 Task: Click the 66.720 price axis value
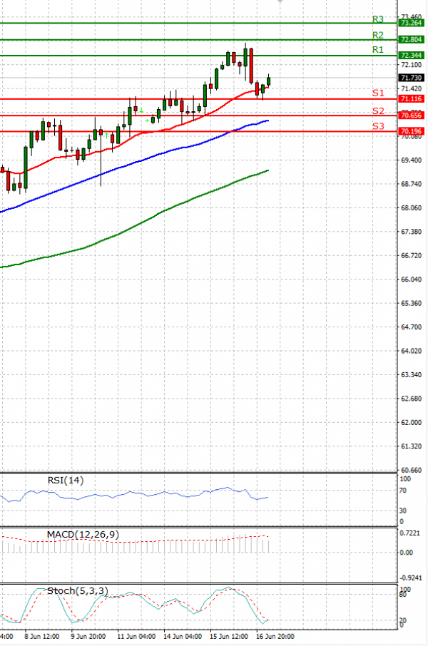click(x=411, y=256)
